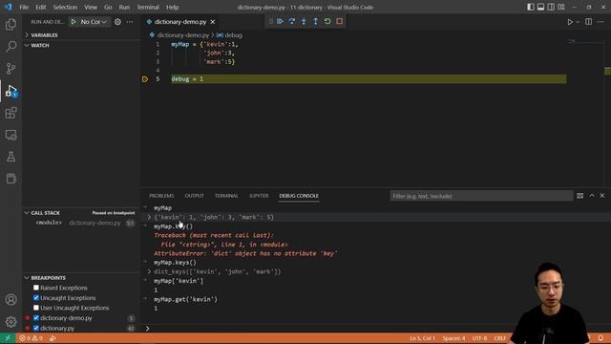611x344 pixels.
Task: Toggle the breakpoint on line 5
Action: (x=145, y=79)
